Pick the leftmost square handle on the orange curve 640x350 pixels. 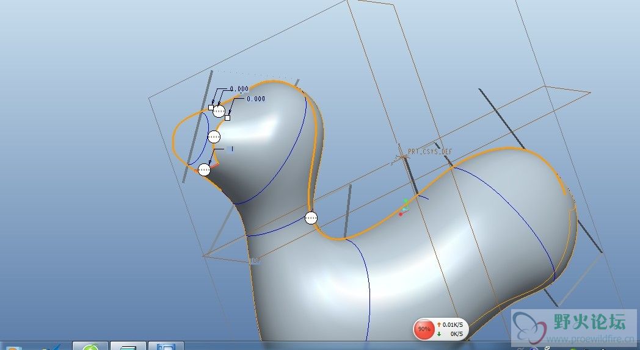tap(211, 107)
